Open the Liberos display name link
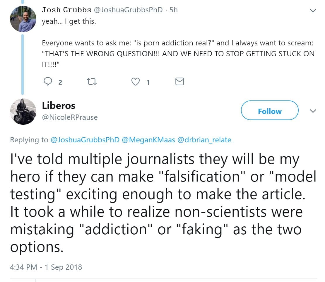The image size is (325, 282). (59, 106)
